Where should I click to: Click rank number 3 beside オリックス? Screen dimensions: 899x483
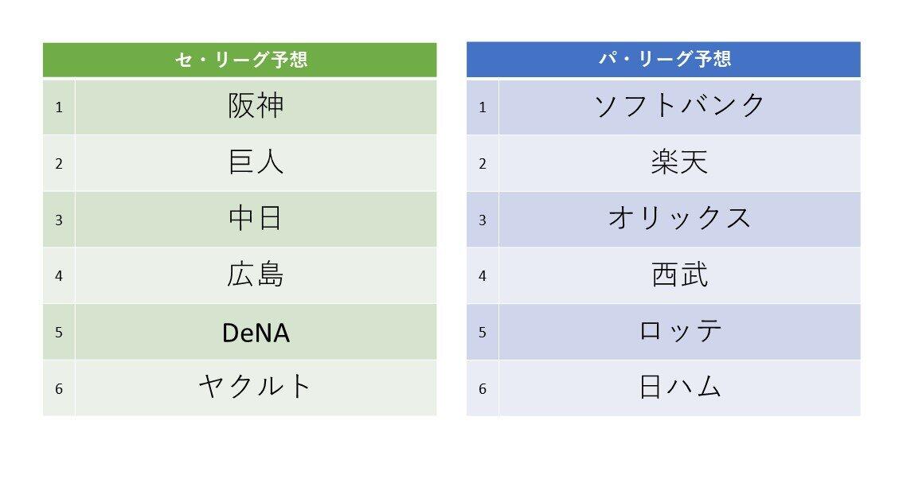[482, 220]
